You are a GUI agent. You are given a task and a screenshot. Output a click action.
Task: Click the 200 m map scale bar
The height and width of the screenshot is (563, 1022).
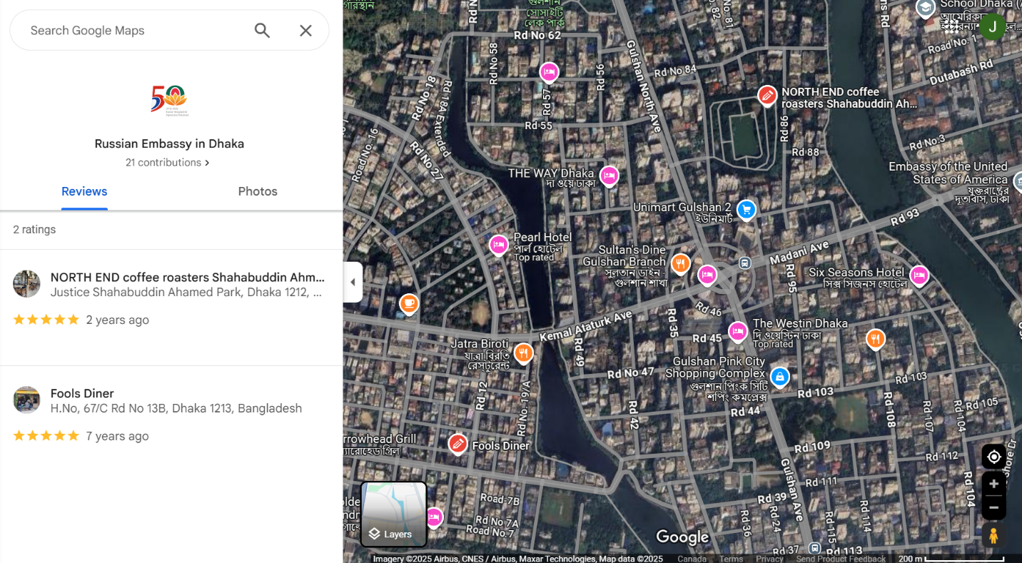(951, 559)
